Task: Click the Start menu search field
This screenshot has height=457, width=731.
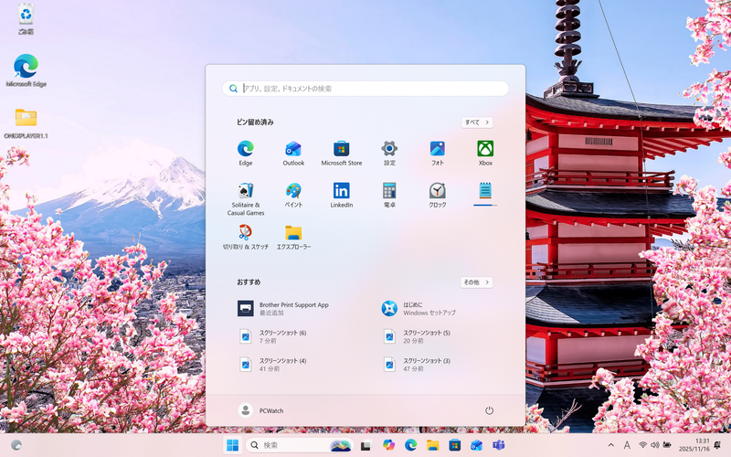Action: tap(365, 89)
